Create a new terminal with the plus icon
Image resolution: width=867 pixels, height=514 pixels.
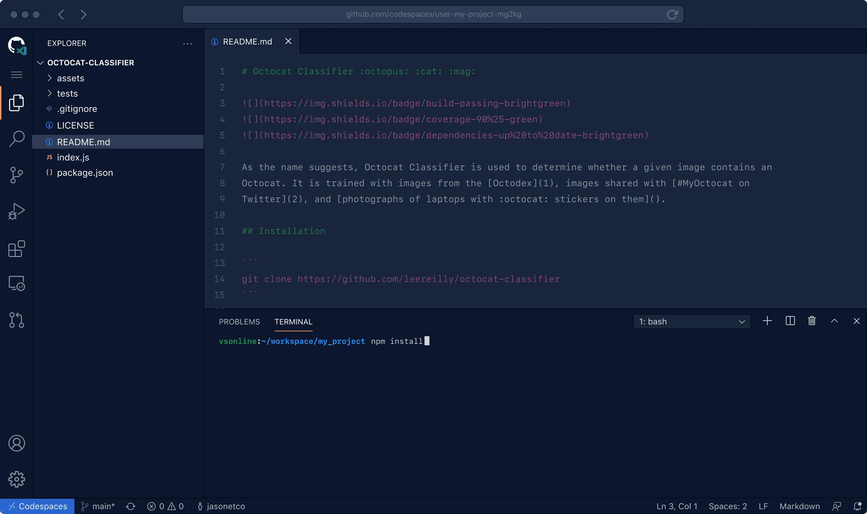[767, 321]
